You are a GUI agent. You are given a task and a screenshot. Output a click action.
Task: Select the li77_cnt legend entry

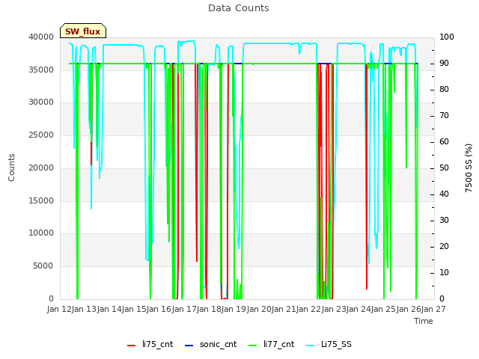click(x=271, y=344)
